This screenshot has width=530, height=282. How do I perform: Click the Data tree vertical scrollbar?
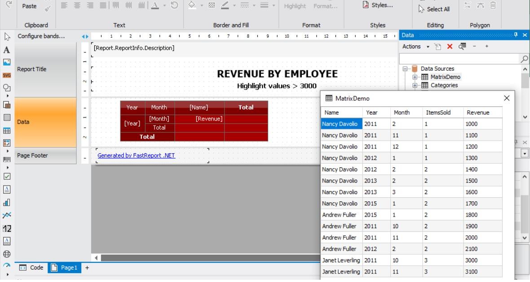point(525,93)
